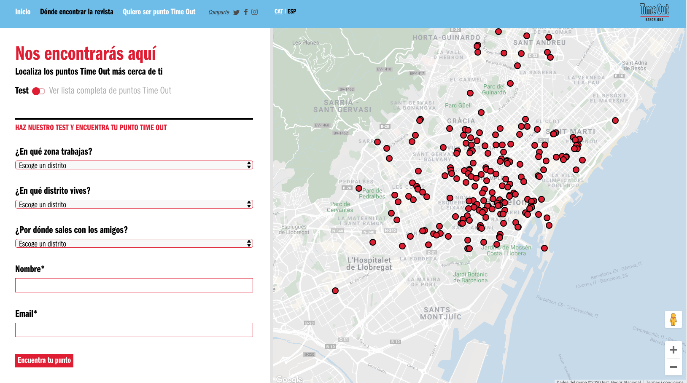
Task: Click the 'Sant Adrià de Besòs' map label
Action: pyautogui.click(x=635, y=66)
